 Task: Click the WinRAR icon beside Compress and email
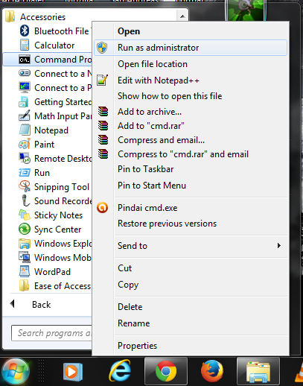[x=103, y=140]
